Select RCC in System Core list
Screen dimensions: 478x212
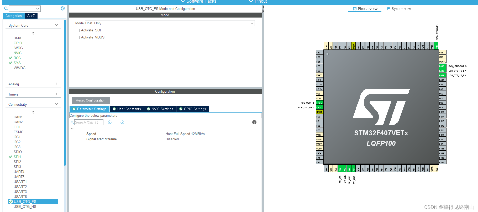pos(17,58)
